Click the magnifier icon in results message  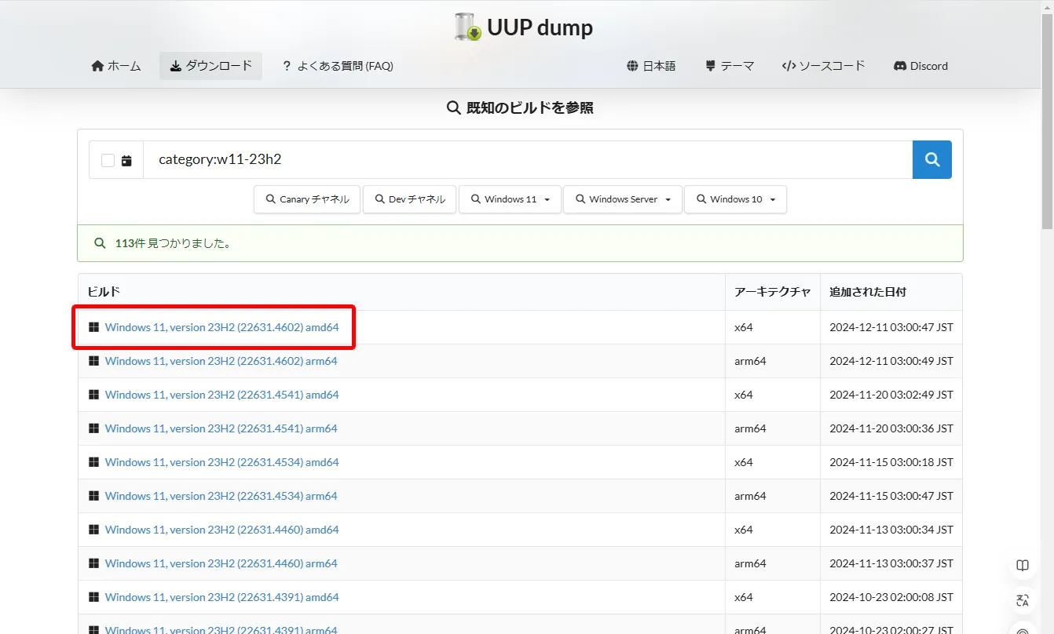[x=100, y=243]
